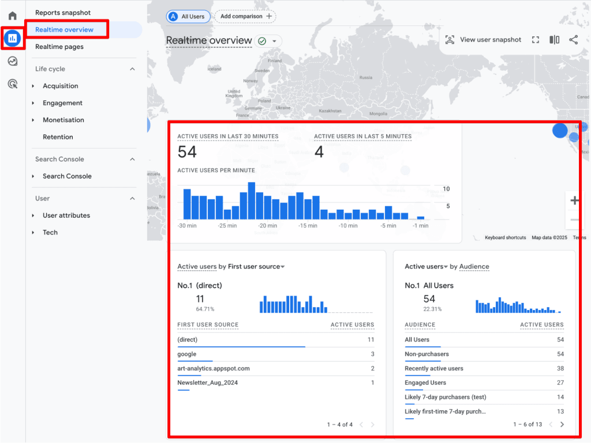Image resolution: width=591 pixels, height=443 pixels.
Task: Collapse the Search Console section
Action: click(x=132, y=159)
